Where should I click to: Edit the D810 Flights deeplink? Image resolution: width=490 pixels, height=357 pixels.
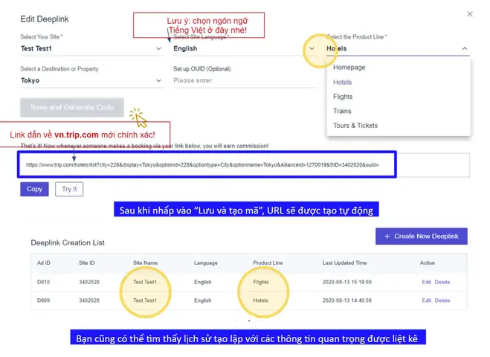426,282
